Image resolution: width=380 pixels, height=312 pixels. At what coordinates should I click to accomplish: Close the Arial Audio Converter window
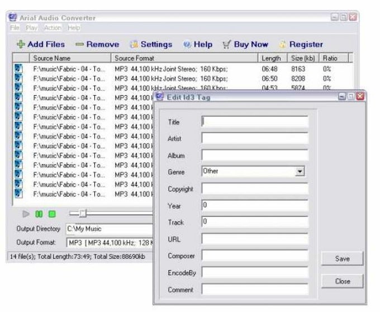(353, 17)
